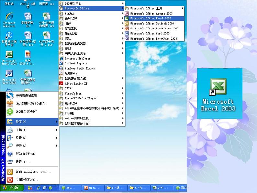Click the Excel 2003 icon in Office submenu

pos(127,18)
